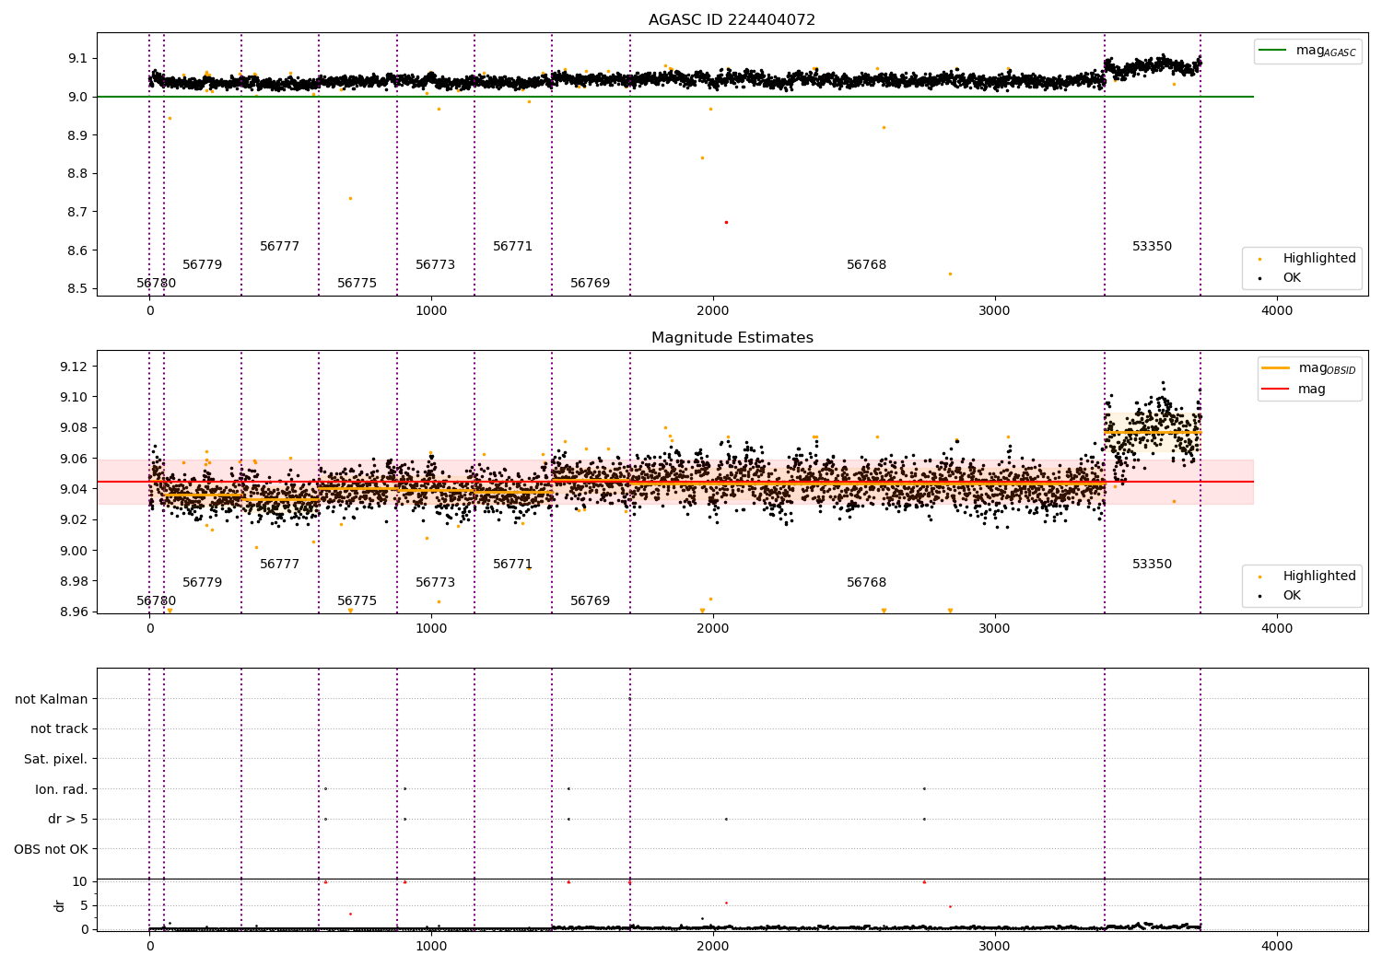Click obsid label 56777 in Magnitude Estimates plot

[x=280, y=565]
